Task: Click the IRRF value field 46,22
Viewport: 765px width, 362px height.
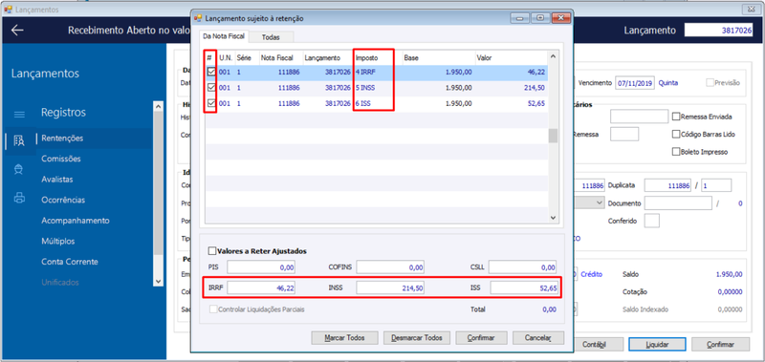Action: pyautogui.click(x=261, y=287)
